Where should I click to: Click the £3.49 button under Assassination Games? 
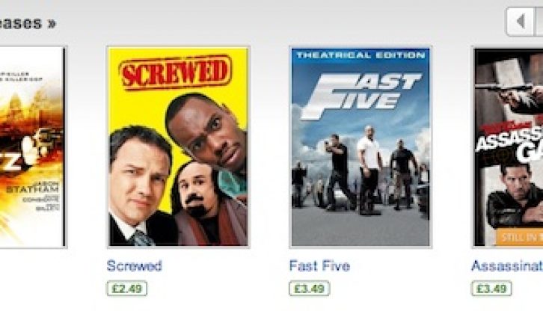pos(491,289)
